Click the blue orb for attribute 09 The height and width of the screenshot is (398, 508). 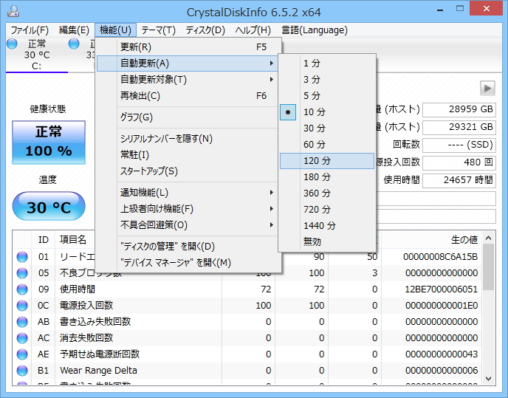(x=22, y=289)
